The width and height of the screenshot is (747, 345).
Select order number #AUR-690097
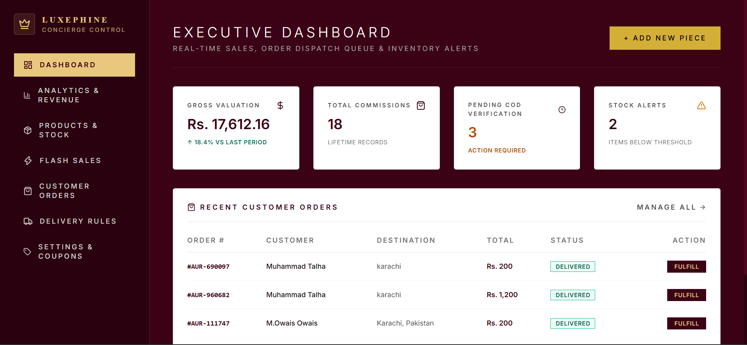(x=208, y=267)
